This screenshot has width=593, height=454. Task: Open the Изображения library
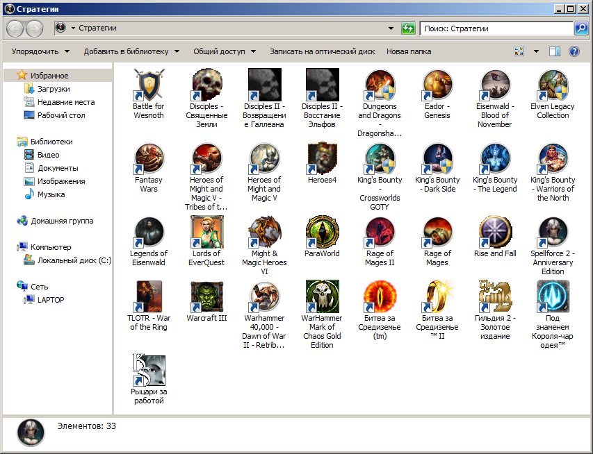point(61,181)
